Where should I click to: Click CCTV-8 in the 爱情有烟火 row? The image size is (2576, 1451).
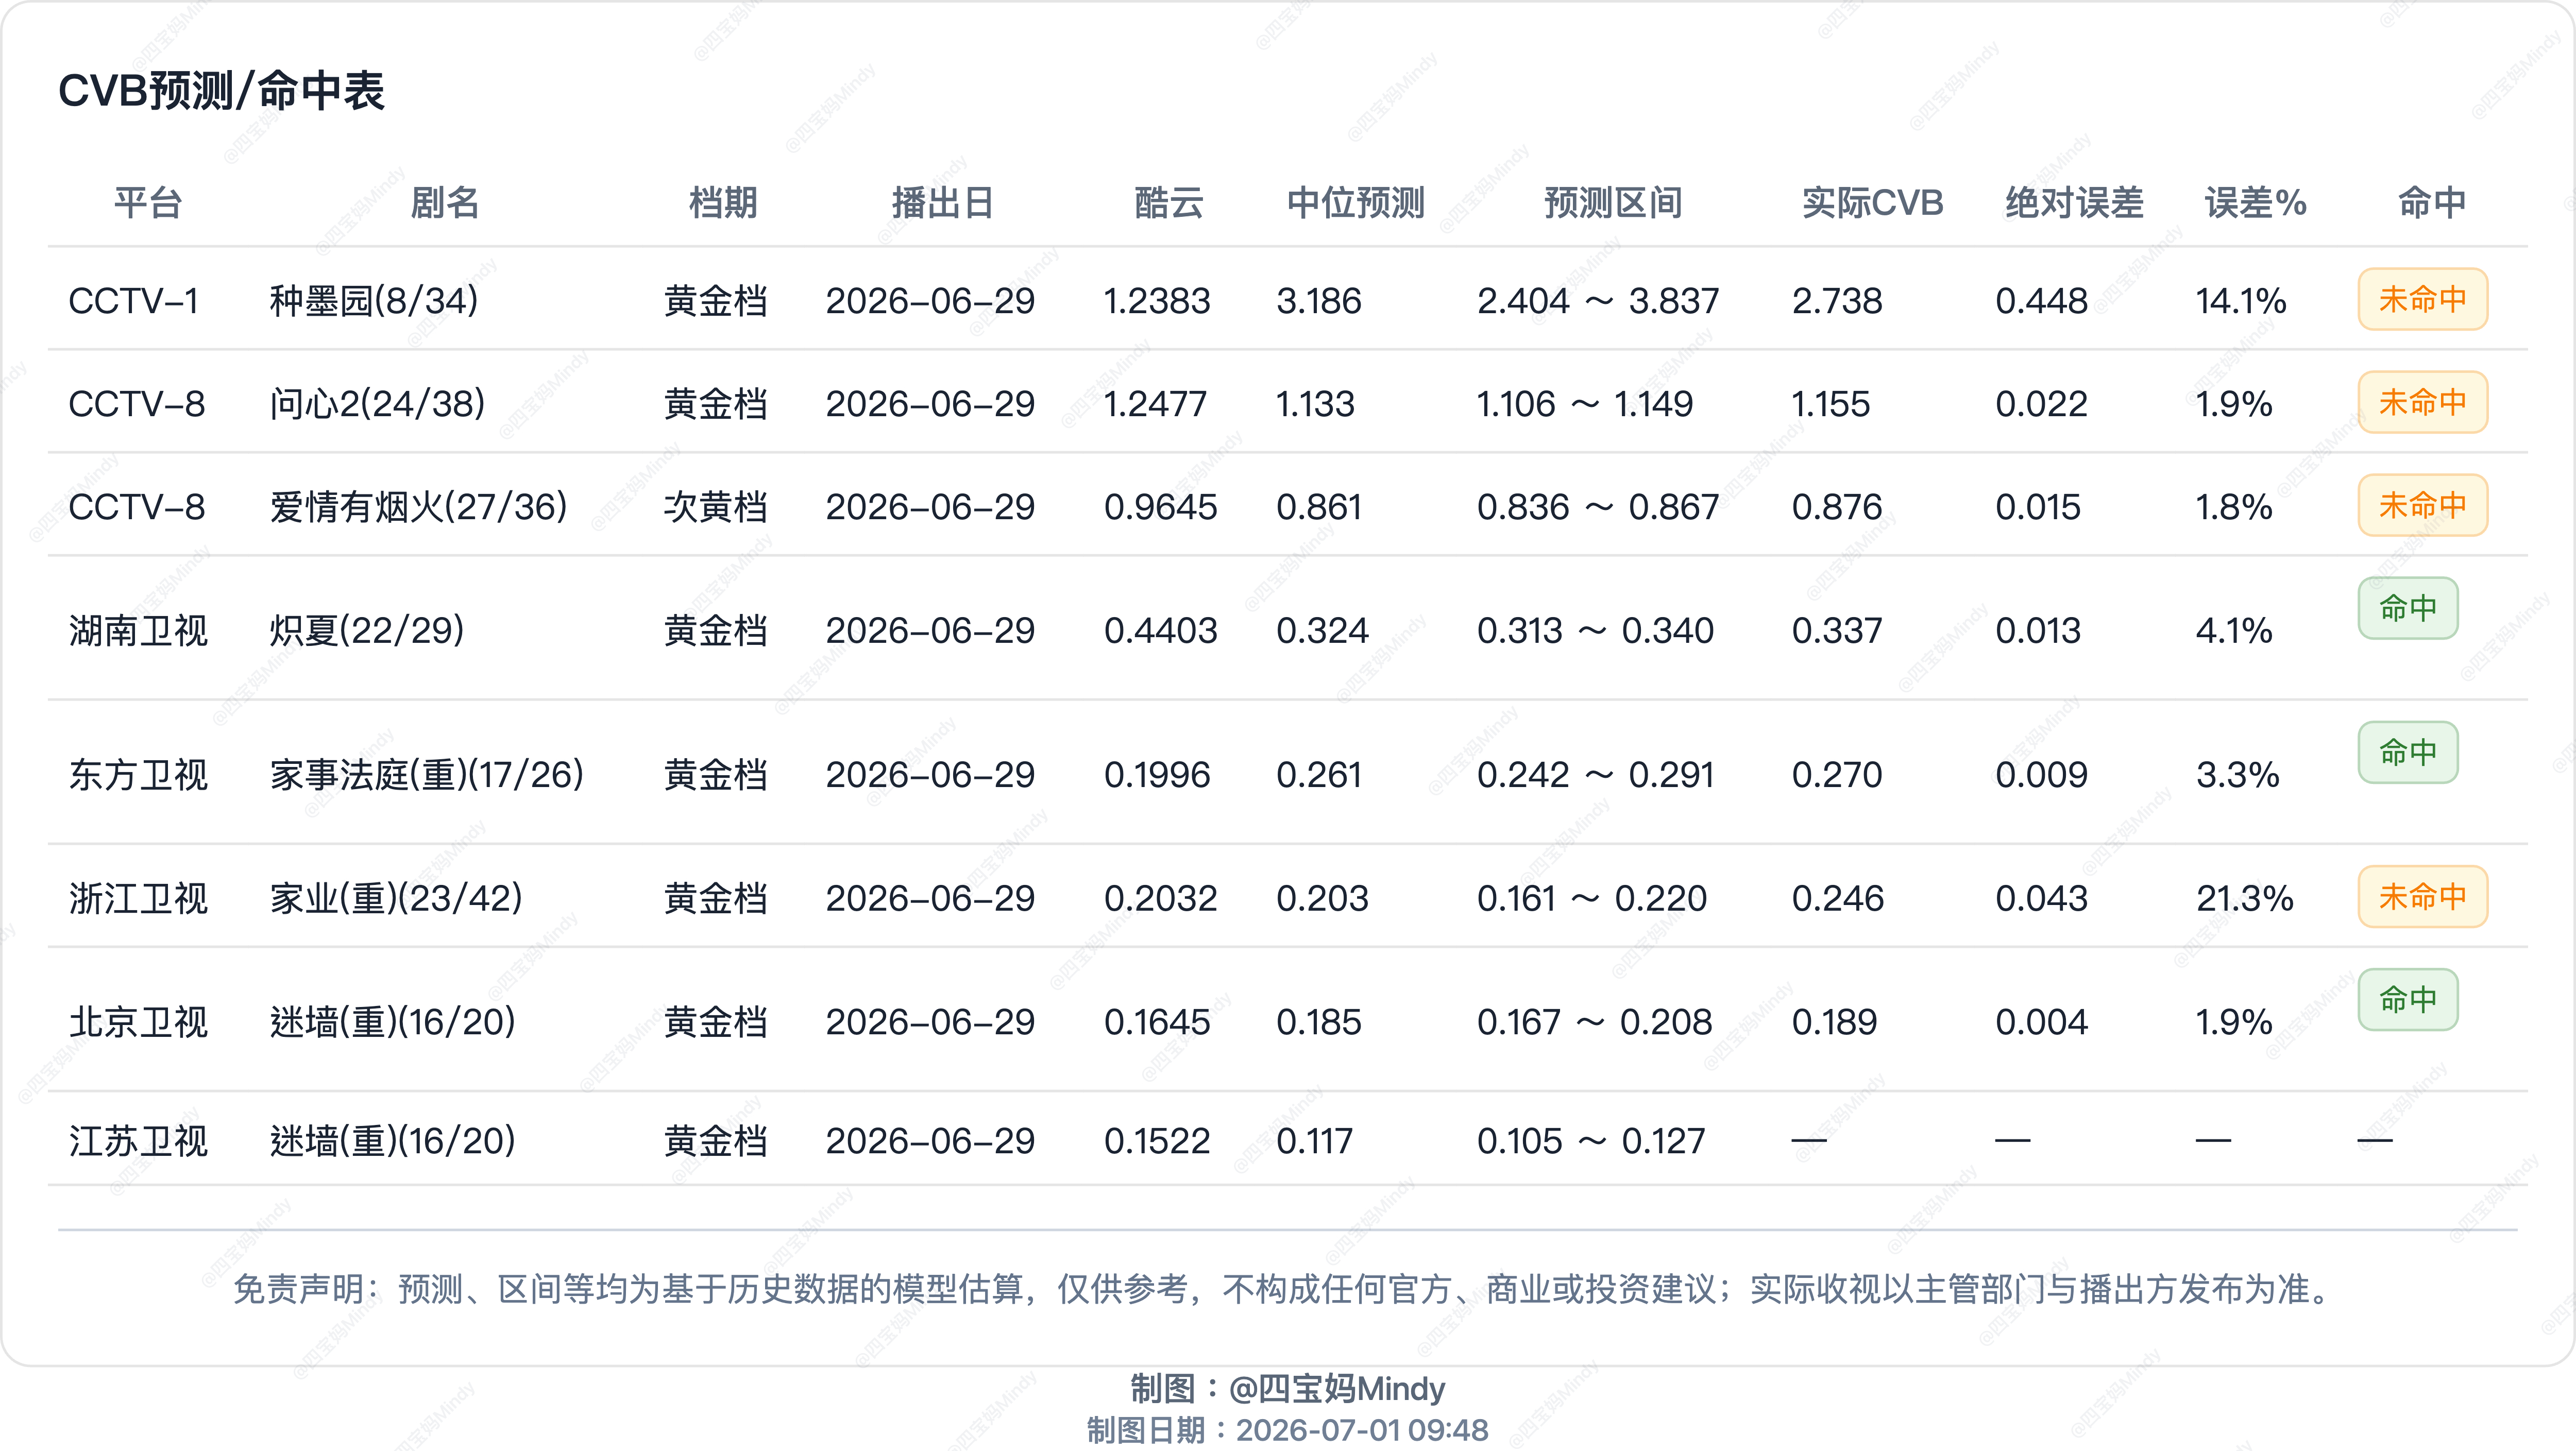[x=137, y=507]
